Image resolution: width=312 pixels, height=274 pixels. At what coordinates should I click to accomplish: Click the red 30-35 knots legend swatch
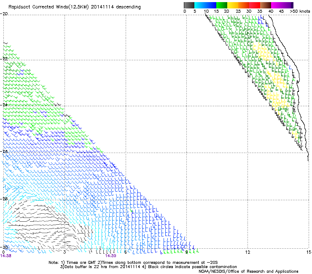[255, 5]
